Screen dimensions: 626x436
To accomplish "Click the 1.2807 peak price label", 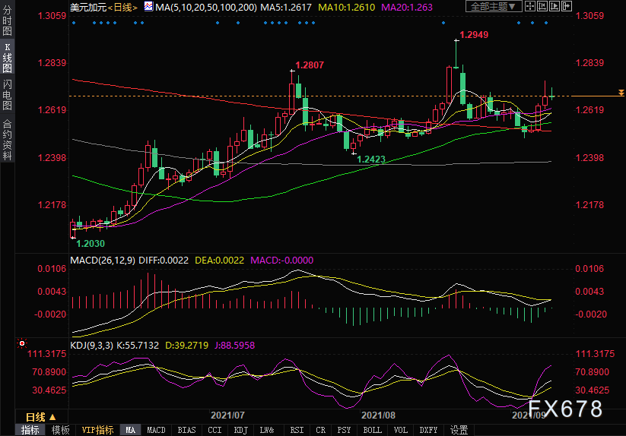I will (310, 65).
